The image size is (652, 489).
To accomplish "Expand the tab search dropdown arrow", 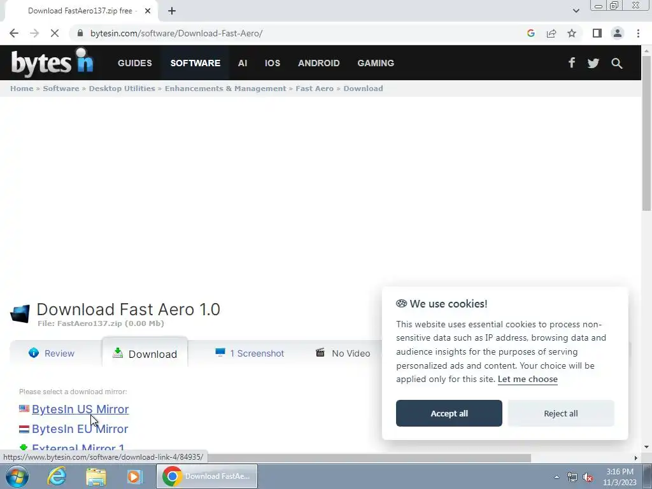I will (576, 11).
